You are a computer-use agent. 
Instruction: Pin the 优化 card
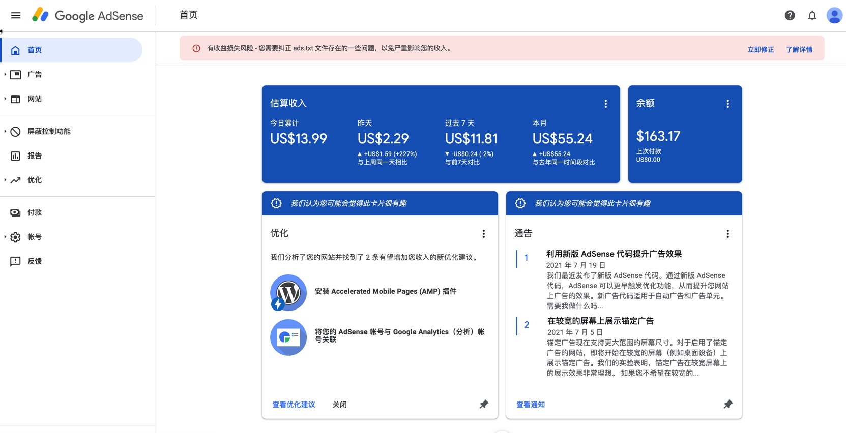point(484,404)
